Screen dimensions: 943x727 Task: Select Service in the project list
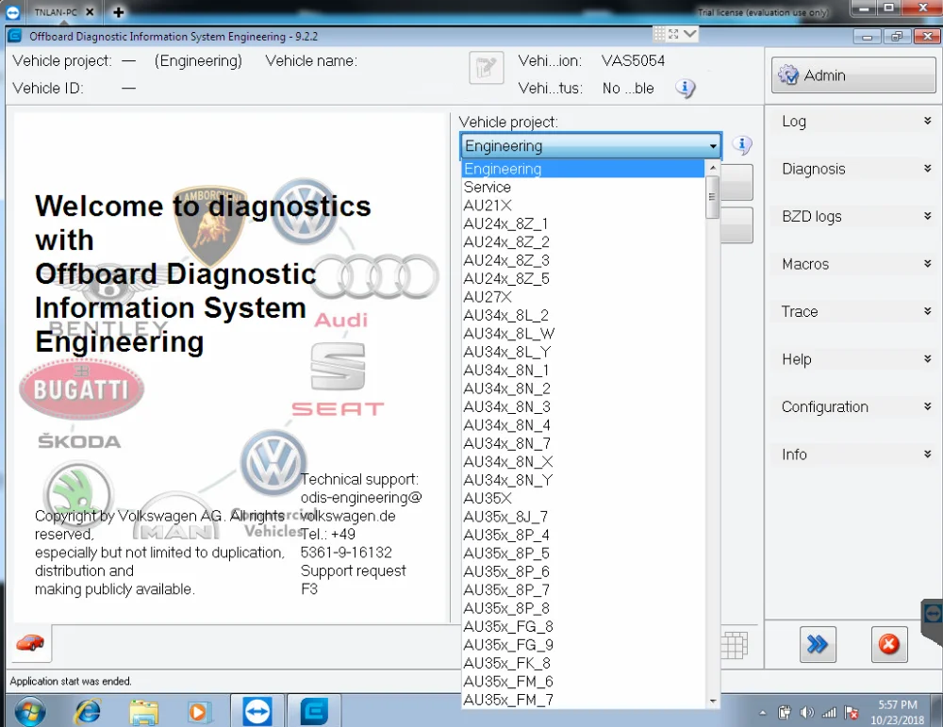tap(583, 187)
